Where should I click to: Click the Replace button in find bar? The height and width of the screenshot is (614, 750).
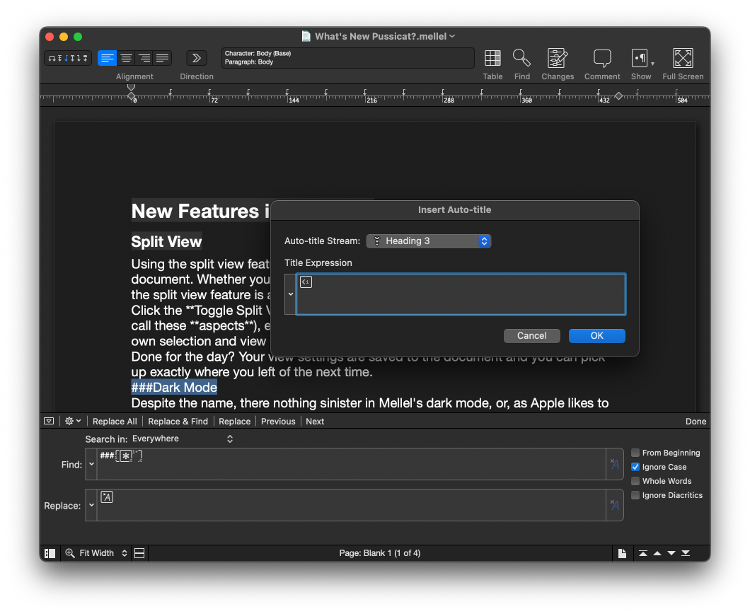(234, 422)
